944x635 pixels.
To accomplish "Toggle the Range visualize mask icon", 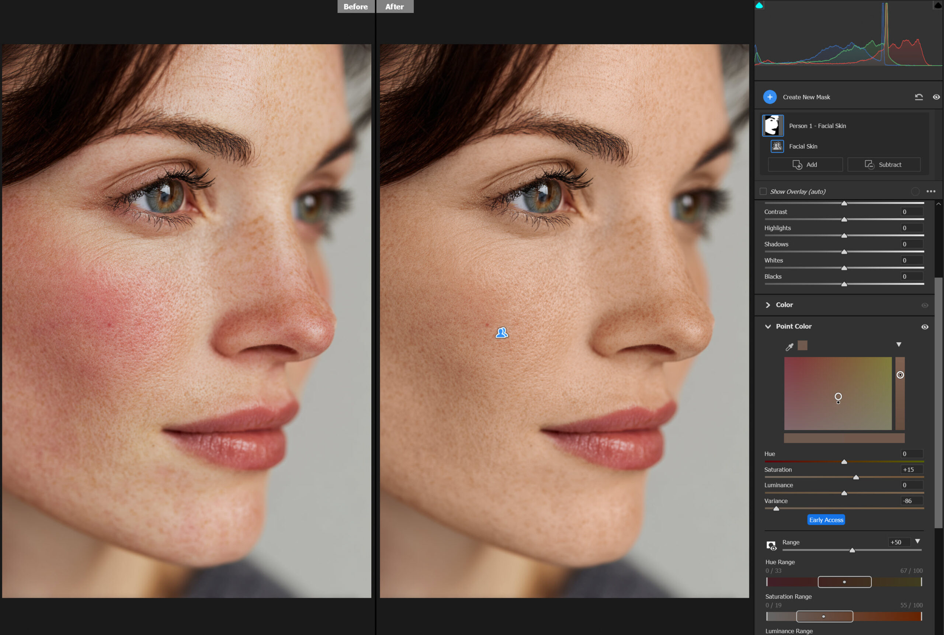I will tap(771, 545).
